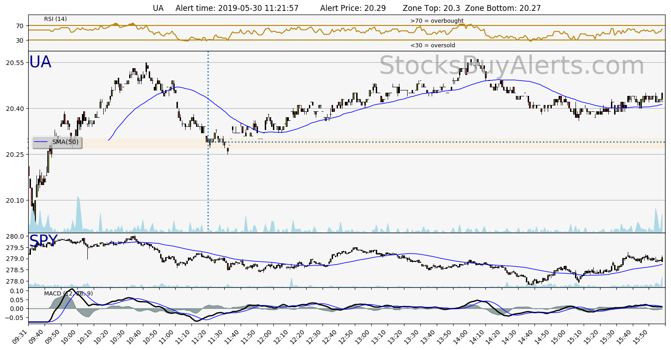Click the 278.0 SPY axis label
The image size is (671, 350).
tap(15, 281)
